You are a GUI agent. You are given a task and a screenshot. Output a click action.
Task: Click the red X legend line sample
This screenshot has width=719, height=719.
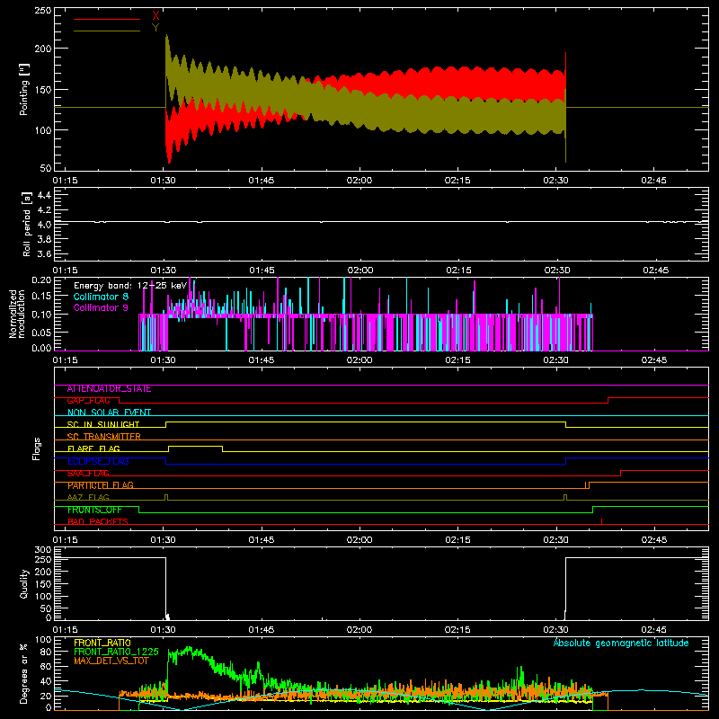click(107, 19)
